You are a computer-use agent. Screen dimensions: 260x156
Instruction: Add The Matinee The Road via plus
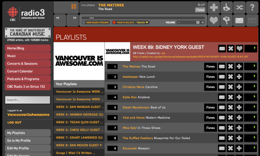pos(239,67)
